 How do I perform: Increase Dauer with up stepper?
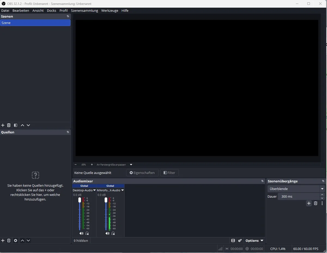pos(322,195)
